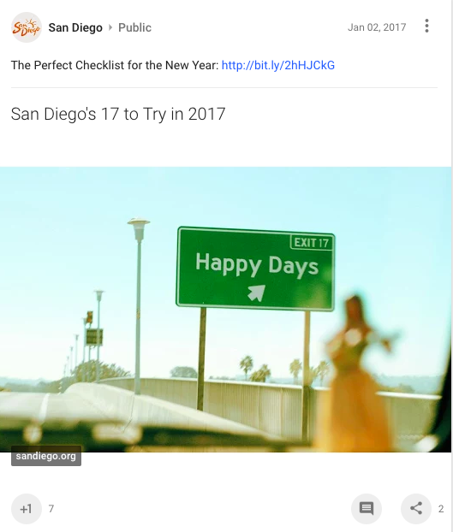Click the Public visibility label
Image resolution: width=453 pixels, height=532 pixels.
[134, 27]
